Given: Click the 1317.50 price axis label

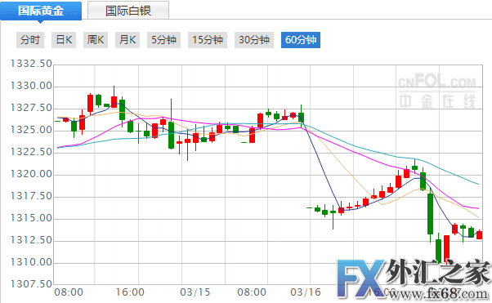Looking at the screenshot, I should click(31, 196).
